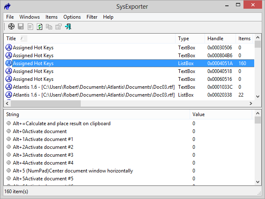Click the Properties toolbar icon

58,27
